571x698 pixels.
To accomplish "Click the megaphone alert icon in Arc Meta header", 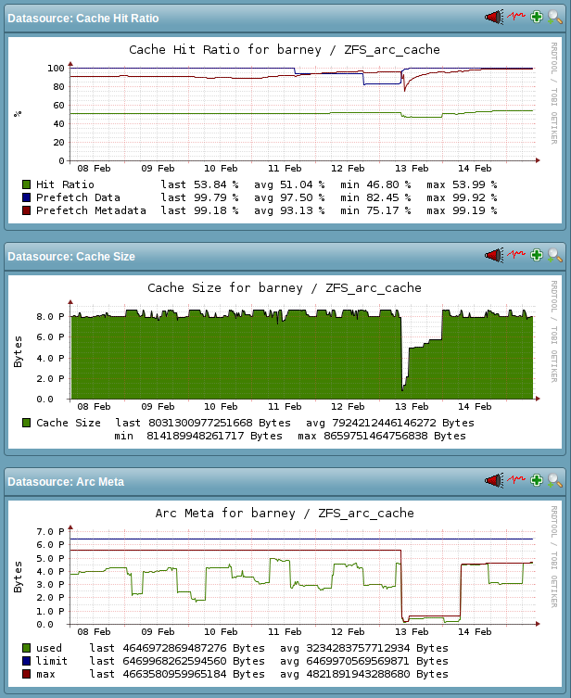I will click(493, 480).
